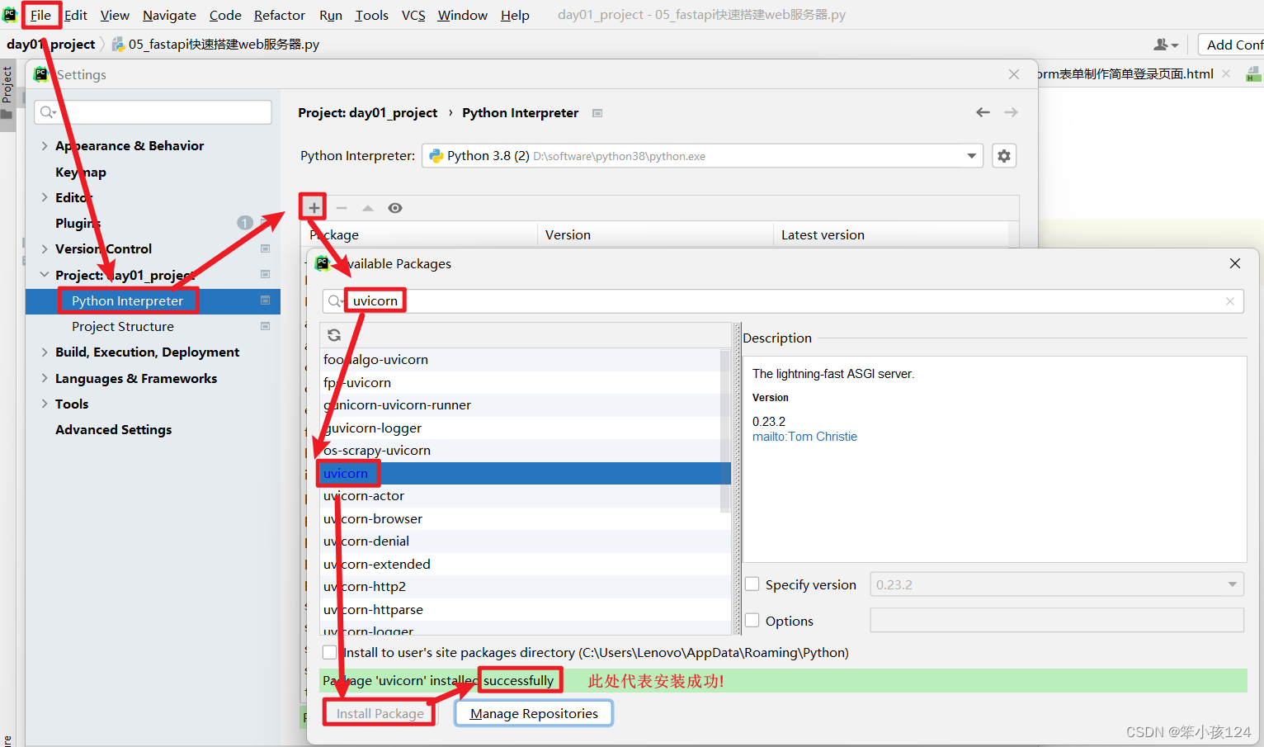
Task: Click the Install Package button
Action: pos(380,713)
